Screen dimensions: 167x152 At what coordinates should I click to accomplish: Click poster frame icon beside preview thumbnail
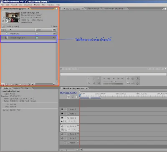coord(3,17)
